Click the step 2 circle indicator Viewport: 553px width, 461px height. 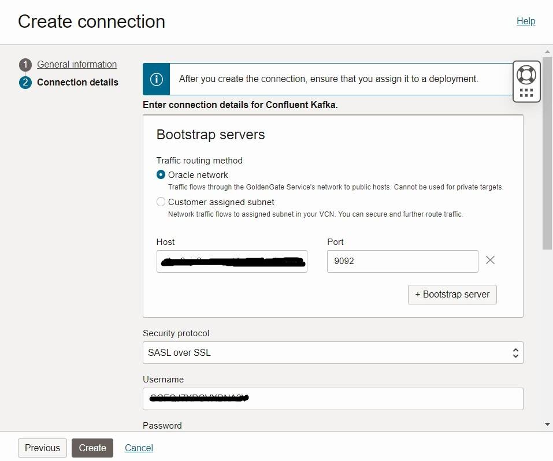tap(25, 82)
